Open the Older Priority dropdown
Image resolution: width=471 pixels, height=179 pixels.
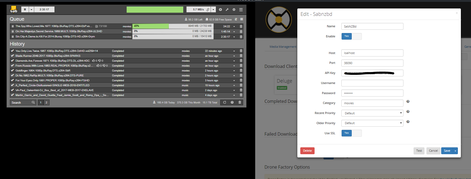[372, 123]
